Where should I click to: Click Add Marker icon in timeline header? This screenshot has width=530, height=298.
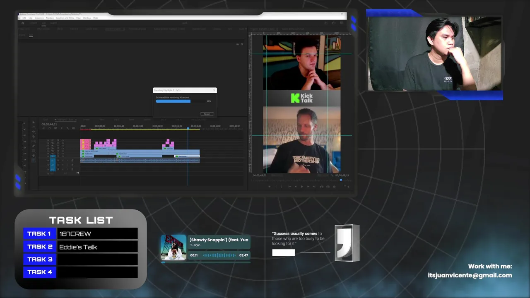point(62,128)
